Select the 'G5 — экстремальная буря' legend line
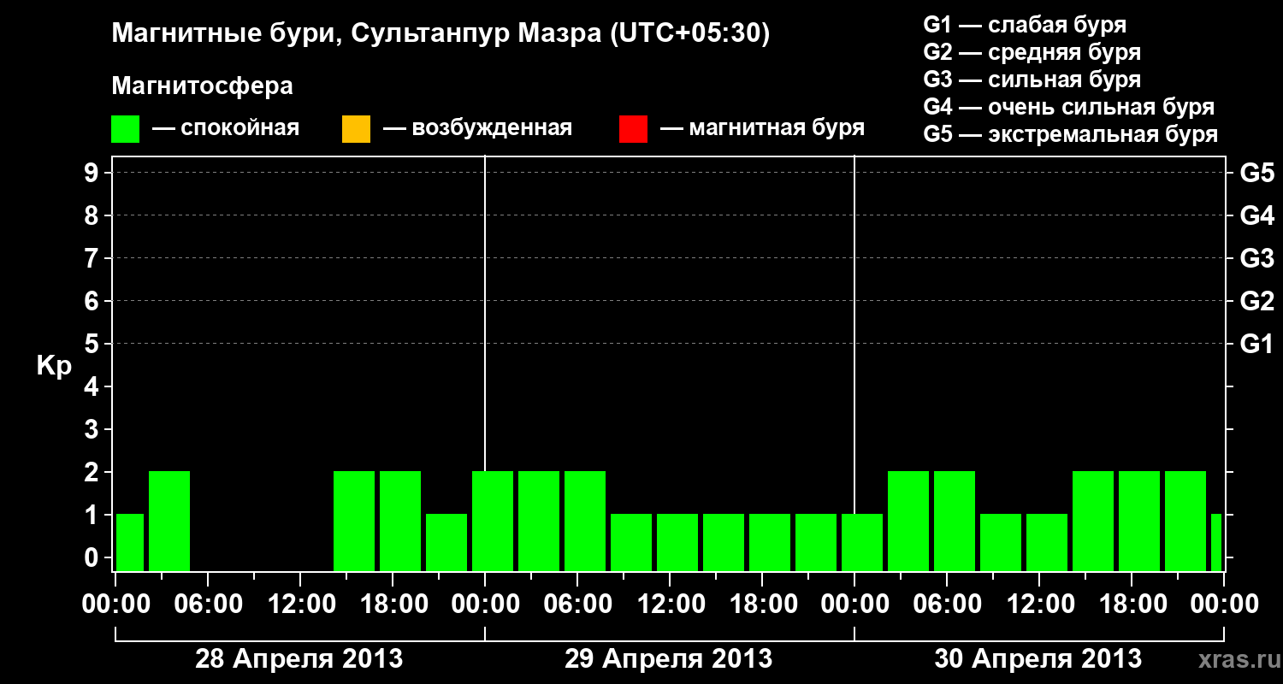This screenshot has height=684, width=1283. 1070,134
